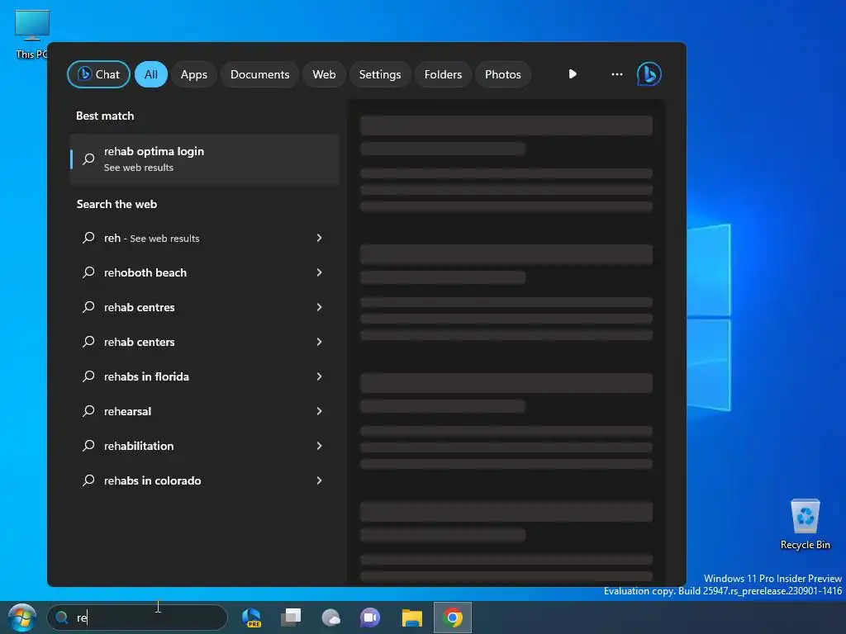Click search icon beside rehabs in colorado
This screenshot has width=846, height=634.
(x=88, y=480)
